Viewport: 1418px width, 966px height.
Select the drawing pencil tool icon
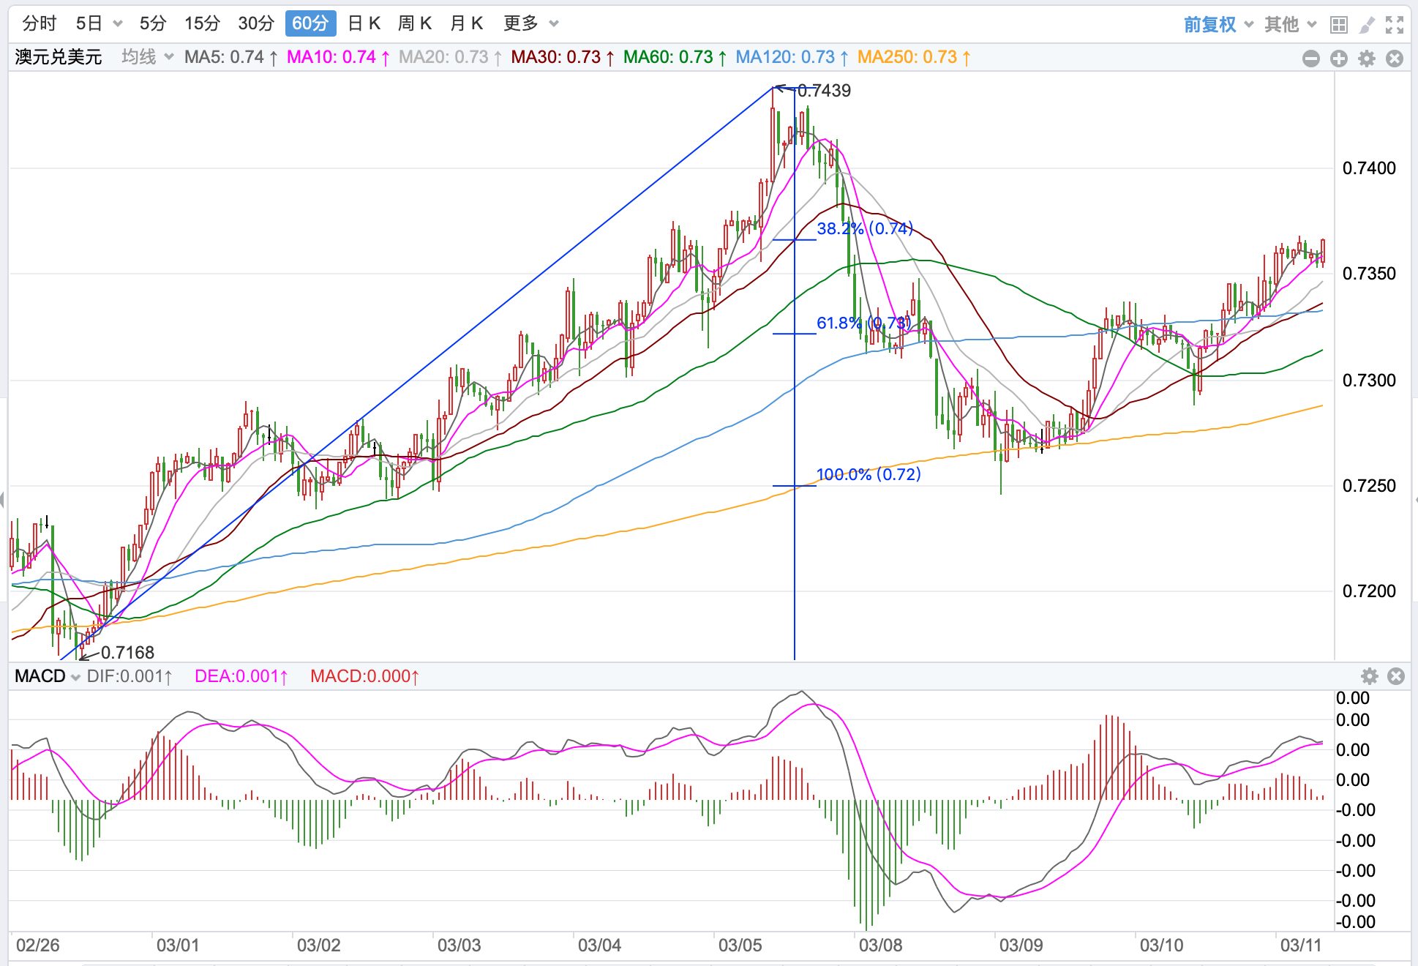pos(1366,26)
